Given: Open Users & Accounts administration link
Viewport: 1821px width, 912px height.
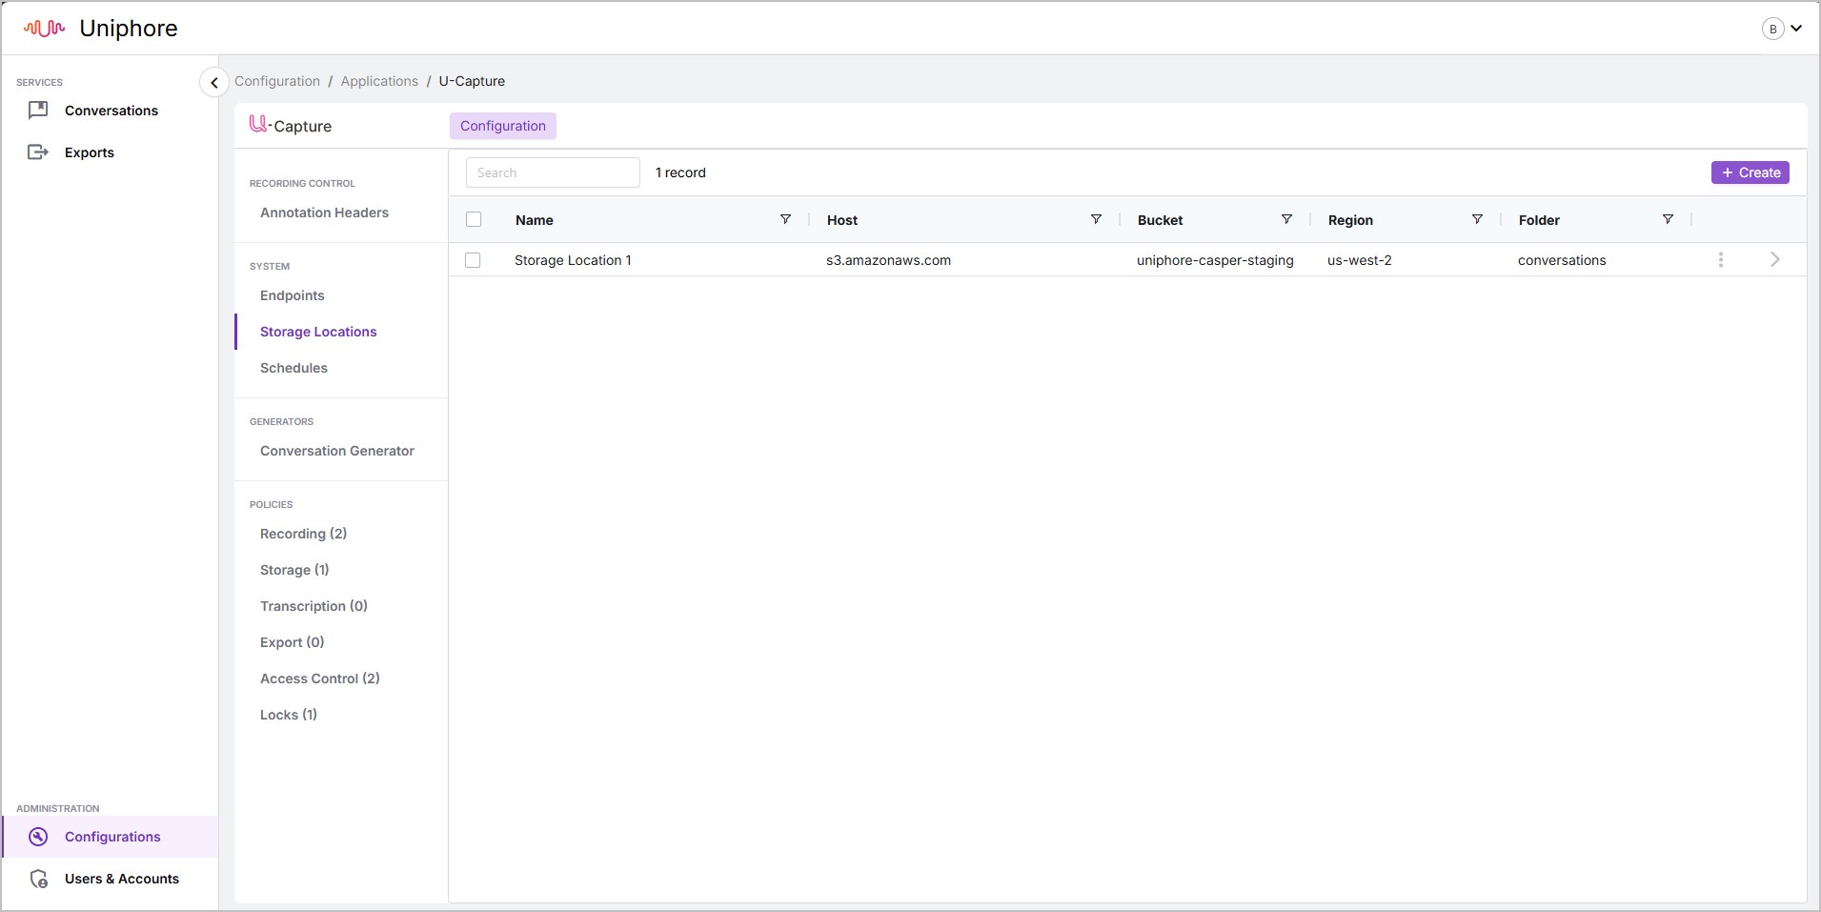Looking at the screenshot, I should 122,879.
